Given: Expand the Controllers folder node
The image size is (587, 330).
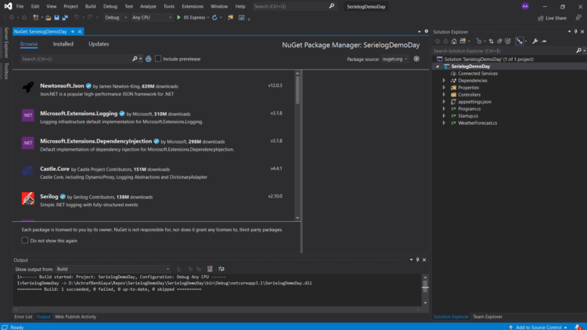Looking at the screenshot, I should point(444,95).
